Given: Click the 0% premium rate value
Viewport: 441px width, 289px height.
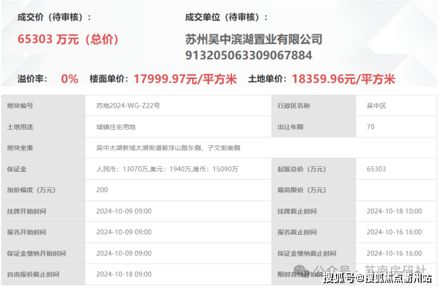Looking at the screenshot, I should coord(69,79).
